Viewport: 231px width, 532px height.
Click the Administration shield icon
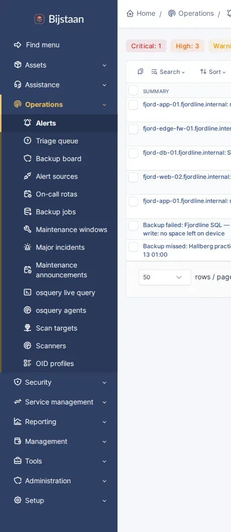click(x=18, y=480)
